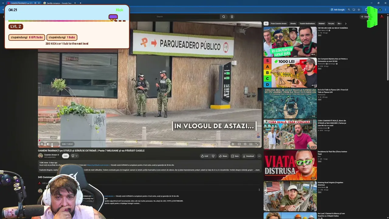The height and width of the screenshot is (219, 389).
Task: Select the For you filter chip
Action: (x=331, y=23)
